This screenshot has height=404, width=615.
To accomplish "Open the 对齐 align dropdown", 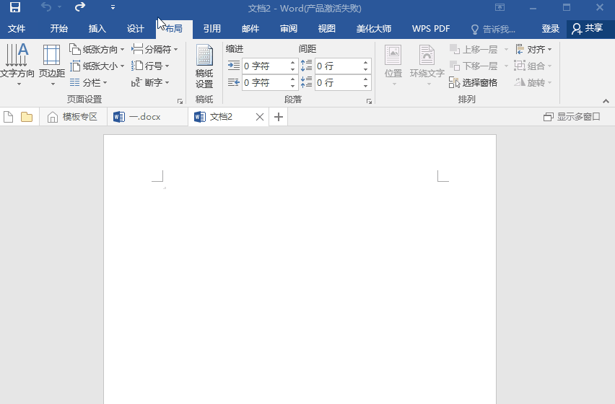I will click(535, 50).
